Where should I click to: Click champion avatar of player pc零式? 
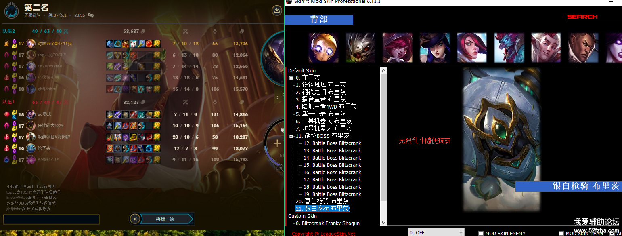point(31,114)
